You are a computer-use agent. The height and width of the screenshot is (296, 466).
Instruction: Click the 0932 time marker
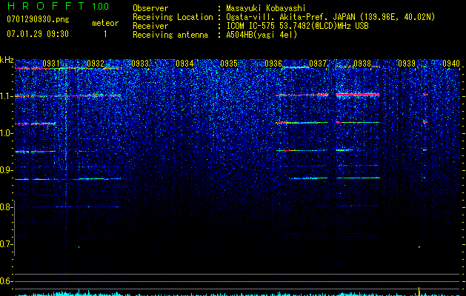tap(96, 64)
